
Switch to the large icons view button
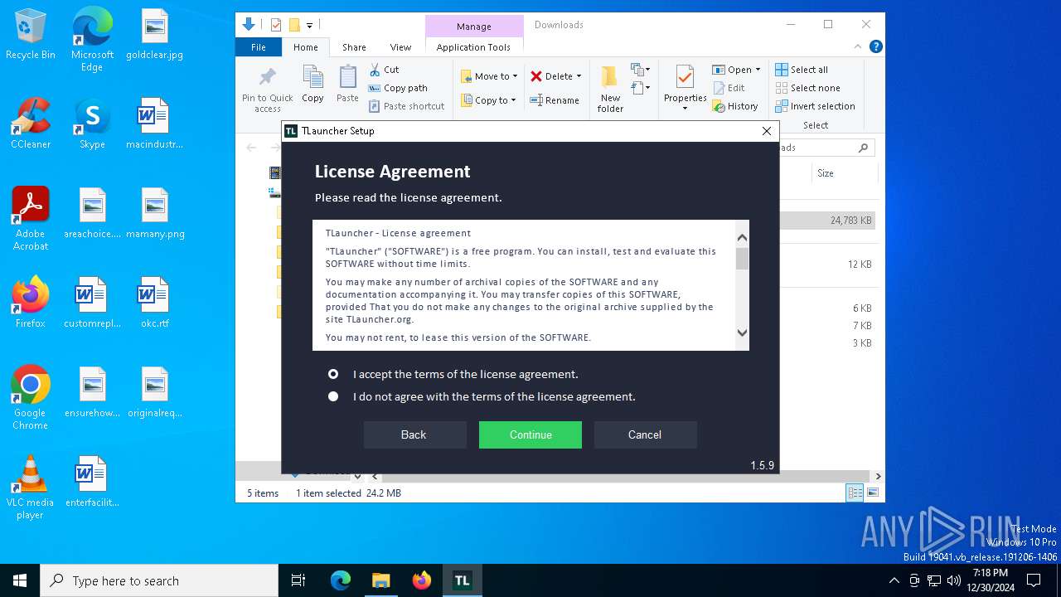pos(872,493)
